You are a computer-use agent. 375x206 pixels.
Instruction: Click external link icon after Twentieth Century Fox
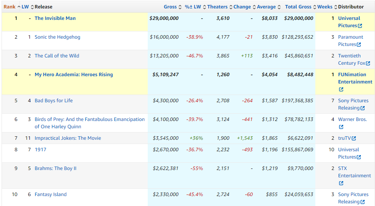(x=368, y=63)
